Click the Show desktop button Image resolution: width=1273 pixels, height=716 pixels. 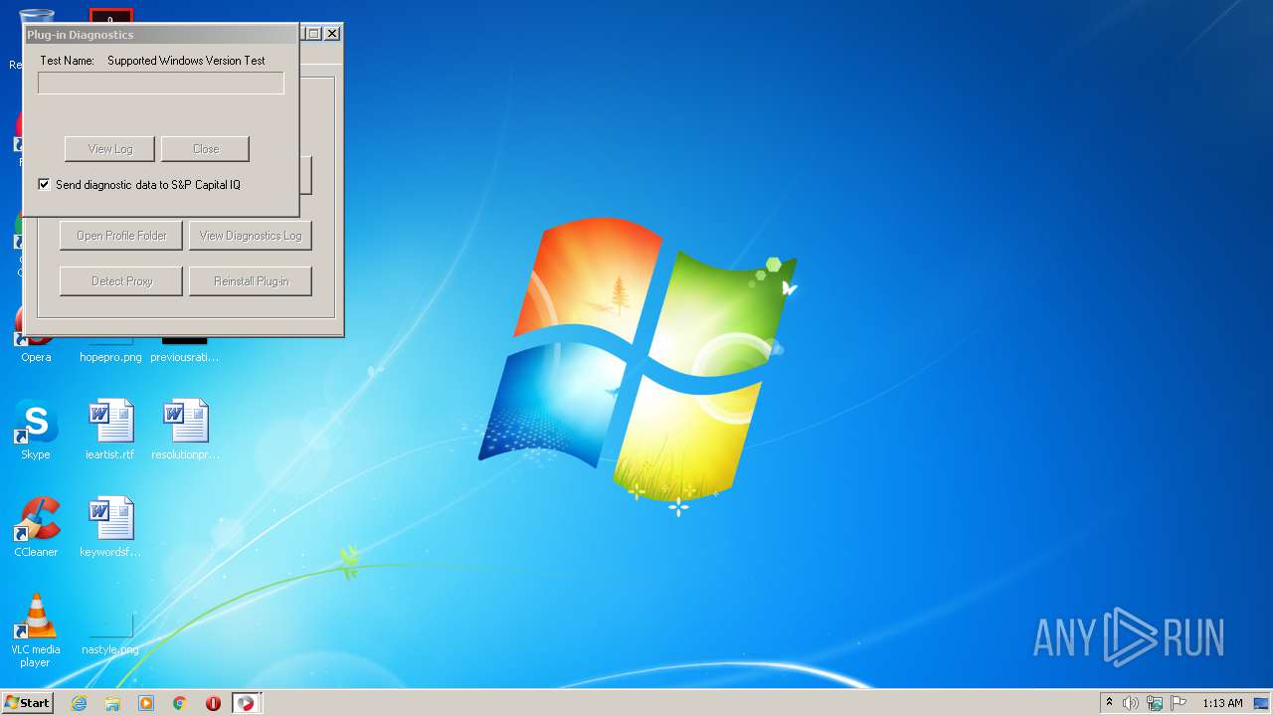pos(1262,703)
